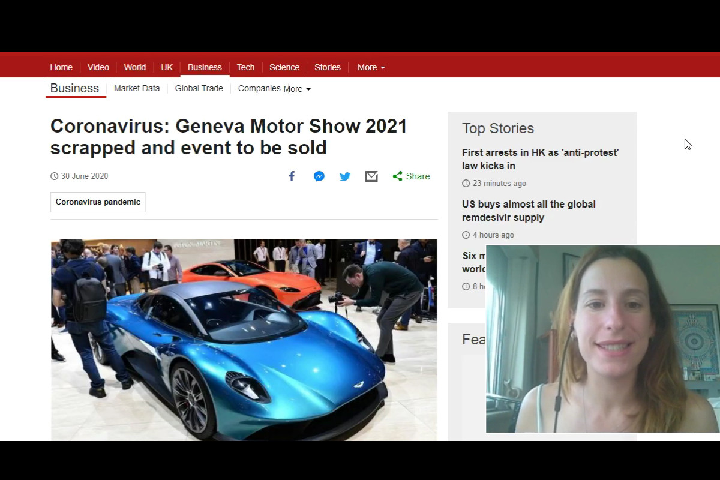Expand the Business section More dropdown

[x=297, y=89]
